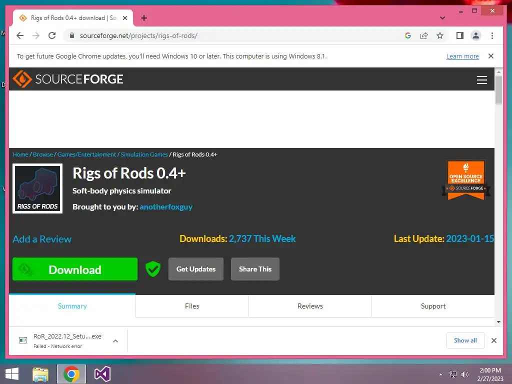Screen dimensions: 512x384
Task: Open the Chrome side panel icon
Action: point(460,35)
